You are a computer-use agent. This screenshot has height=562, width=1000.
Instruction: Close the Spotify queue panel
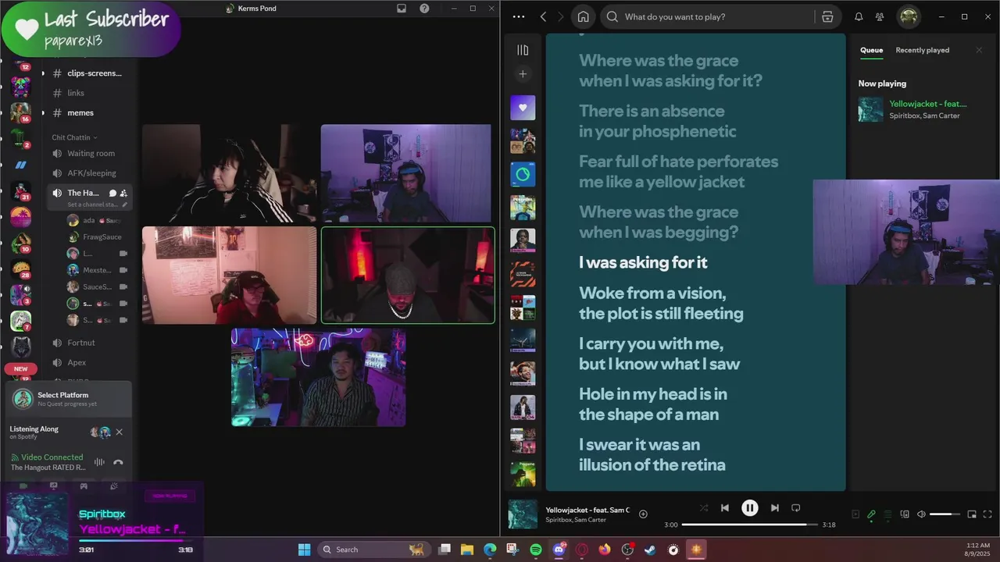pyautogui.click(x=979, y=50)
